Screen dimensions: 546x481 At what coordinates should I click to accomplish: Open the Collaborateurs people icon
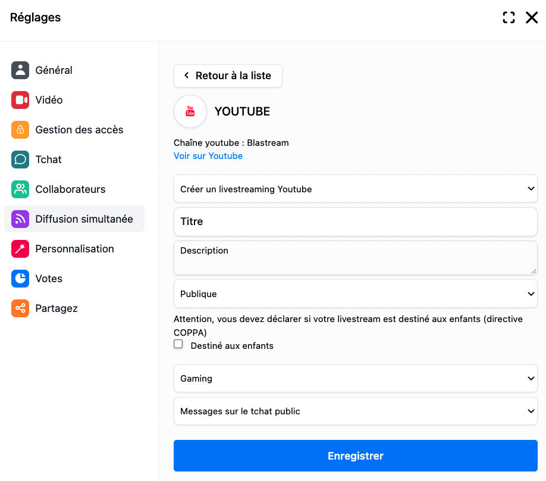click(20, 189)
